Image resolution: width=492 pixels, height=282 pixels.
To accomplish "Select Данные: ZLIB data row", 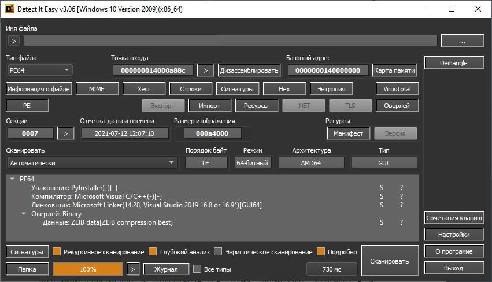I will (x=108, y=222).
